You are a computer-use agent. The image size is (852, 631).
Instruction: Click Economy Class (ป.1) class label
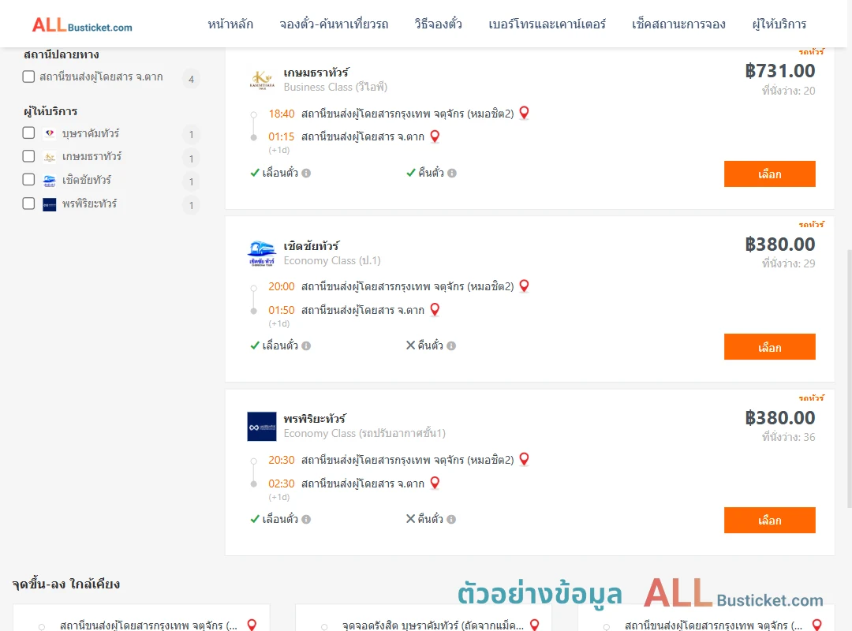[332, 260]
